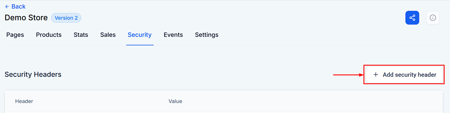
Task: Select the Security tab
Action: tap(140, 35)
